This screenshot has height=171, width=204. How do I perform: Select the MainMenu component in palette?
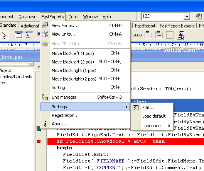click(29, 35)
